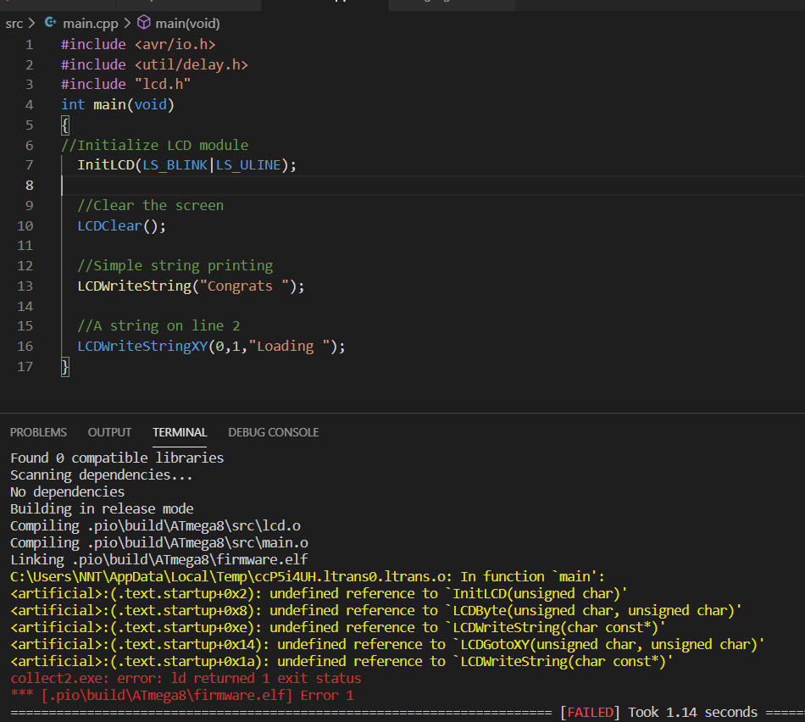Click the src breadcrumb
Viewport: 805px width, 722px height.
coord(14,24)
